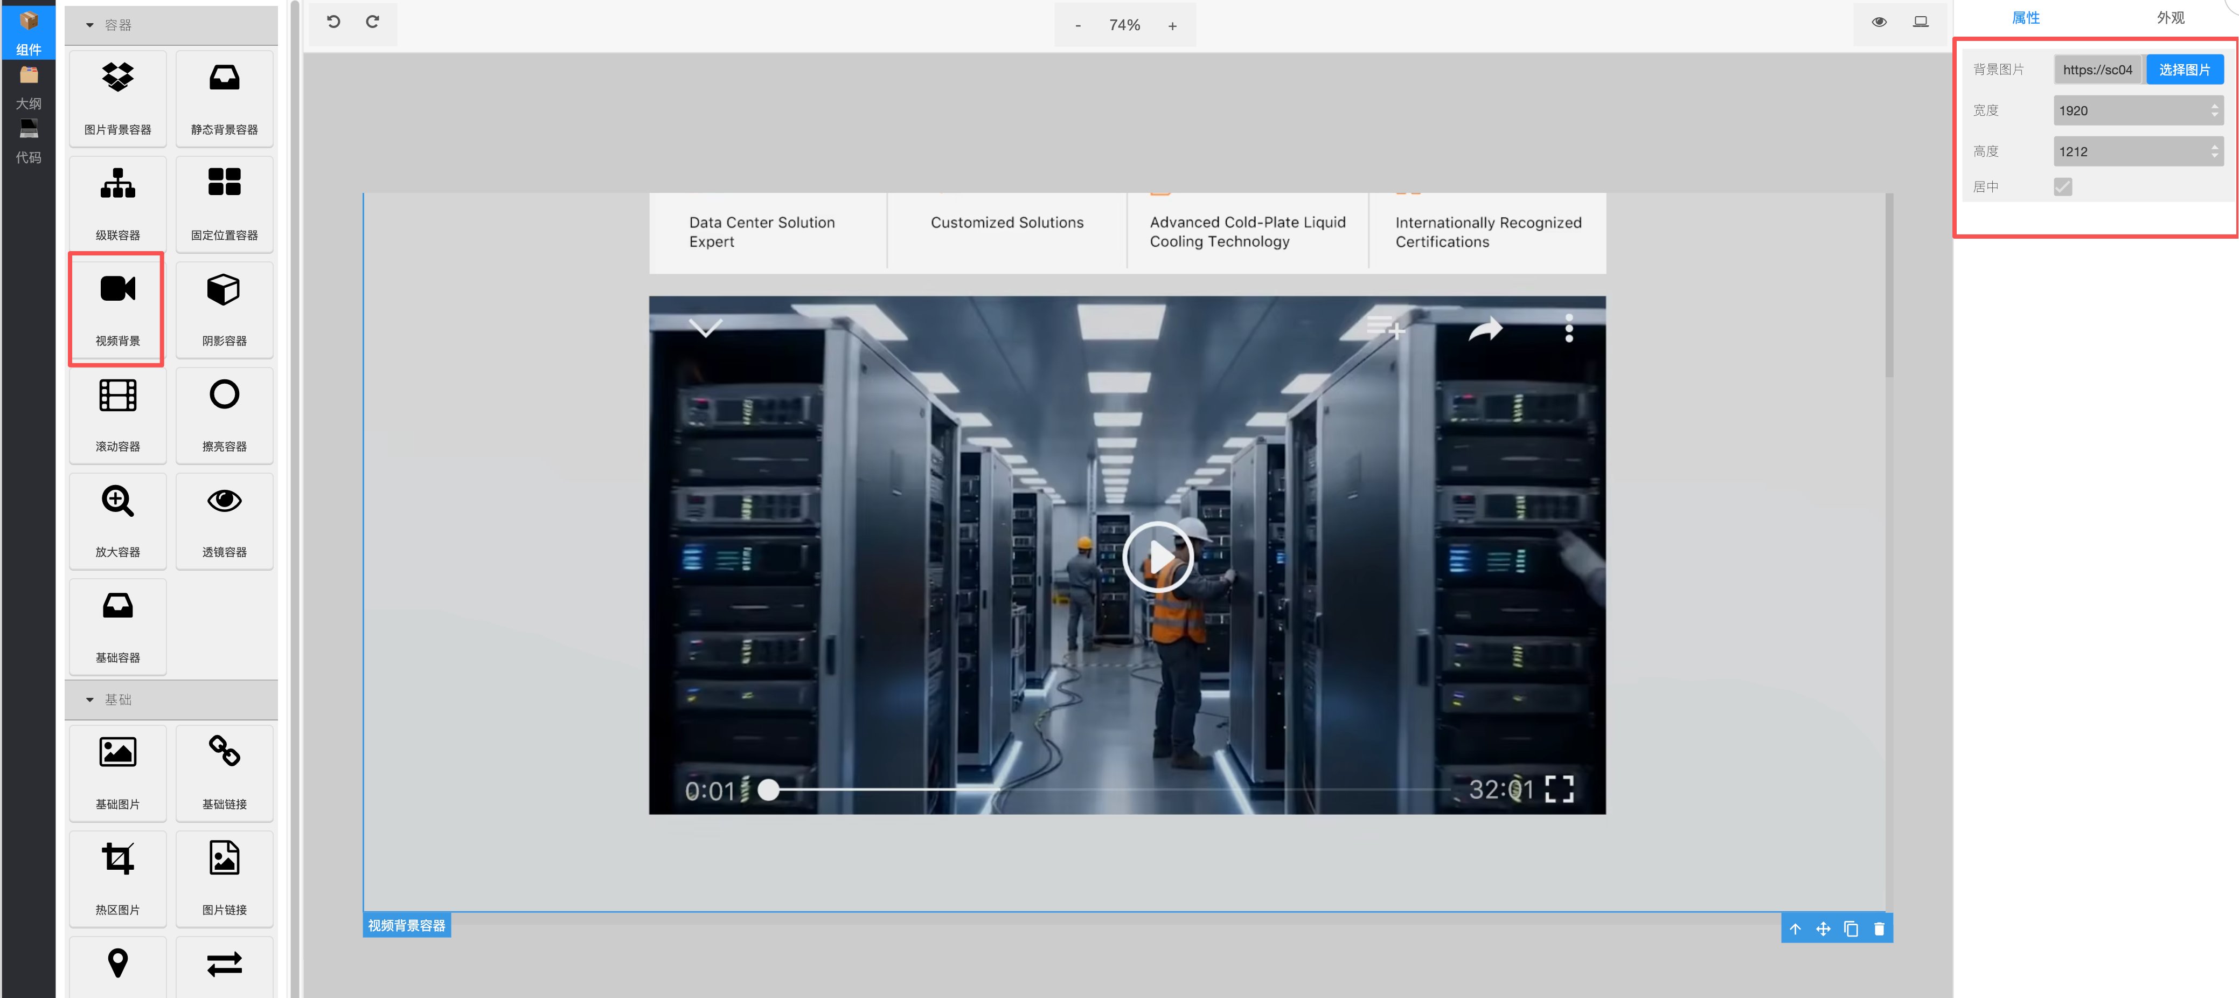Select the 图片链接 component

pos(224,878)
